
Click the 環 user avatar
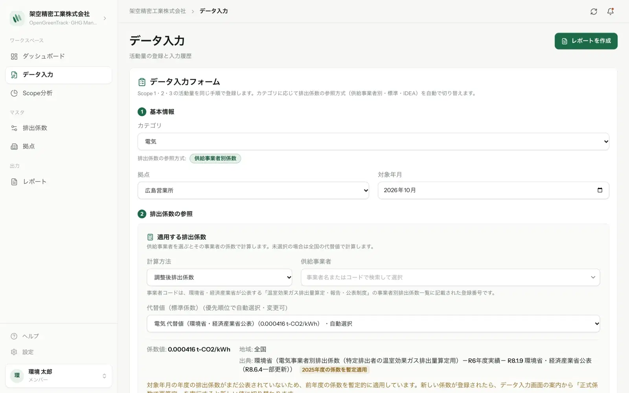[17, 376]
